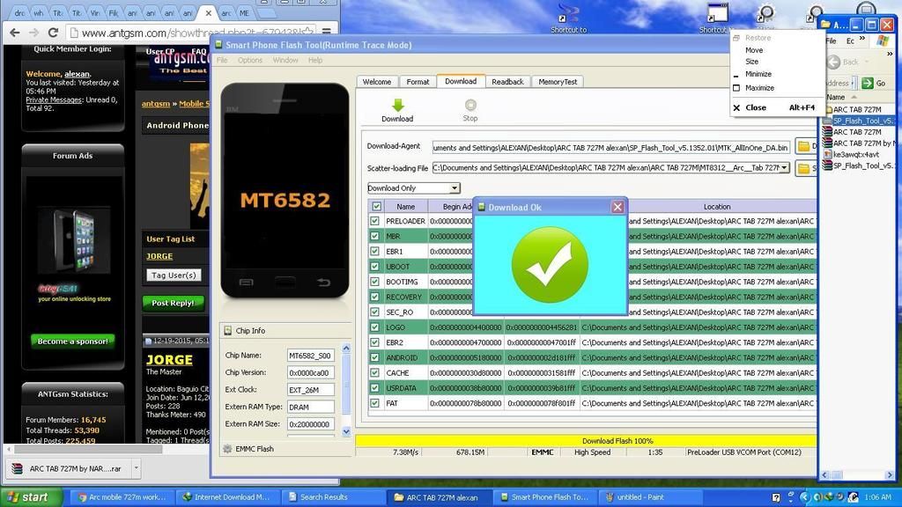The image size is (902, 507).
Task: Reload the antgsm.com page
Action: (x=53, y=33)
